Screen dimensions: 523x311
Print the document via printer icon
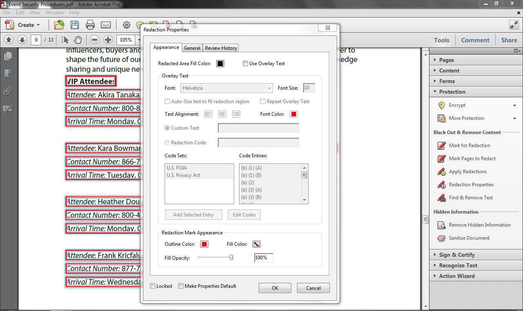point(90,25)
